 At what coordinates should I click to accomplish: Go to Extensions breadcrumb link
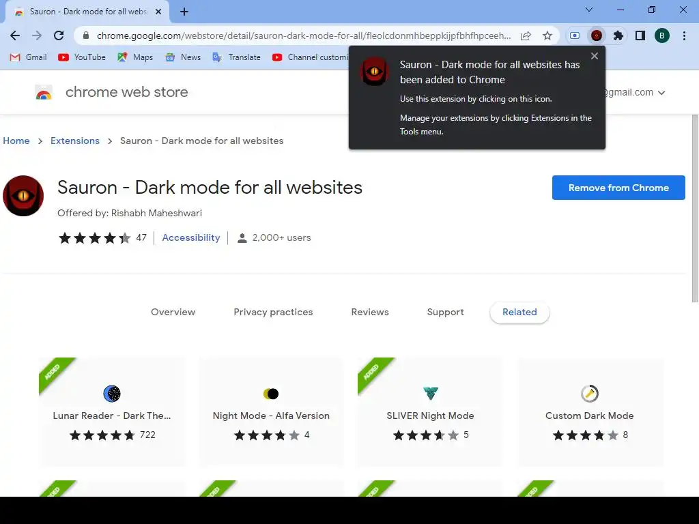[x=75, y=141]
